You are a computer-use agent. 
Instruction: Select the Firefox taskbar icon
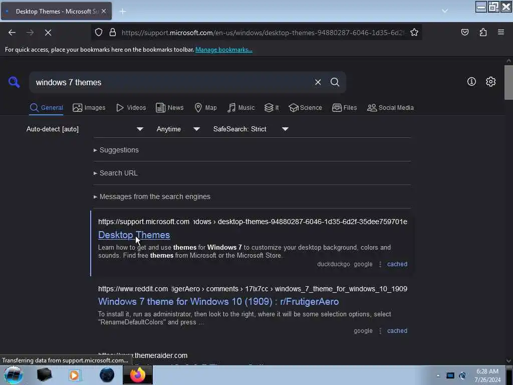[x=138, y=375]
